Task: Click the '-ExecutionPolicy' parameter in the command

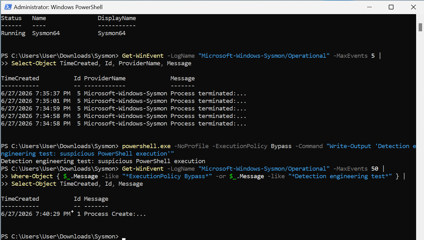Action: pyautogui.click(x=240, y=146)
